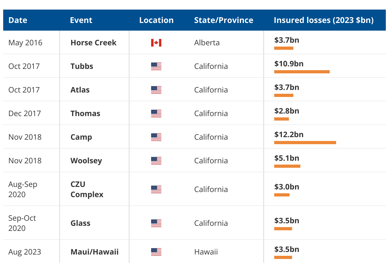Click the US flag for CZU Complex
The image size is (389, 266).
pyautogui.click(x=156, y=189)
